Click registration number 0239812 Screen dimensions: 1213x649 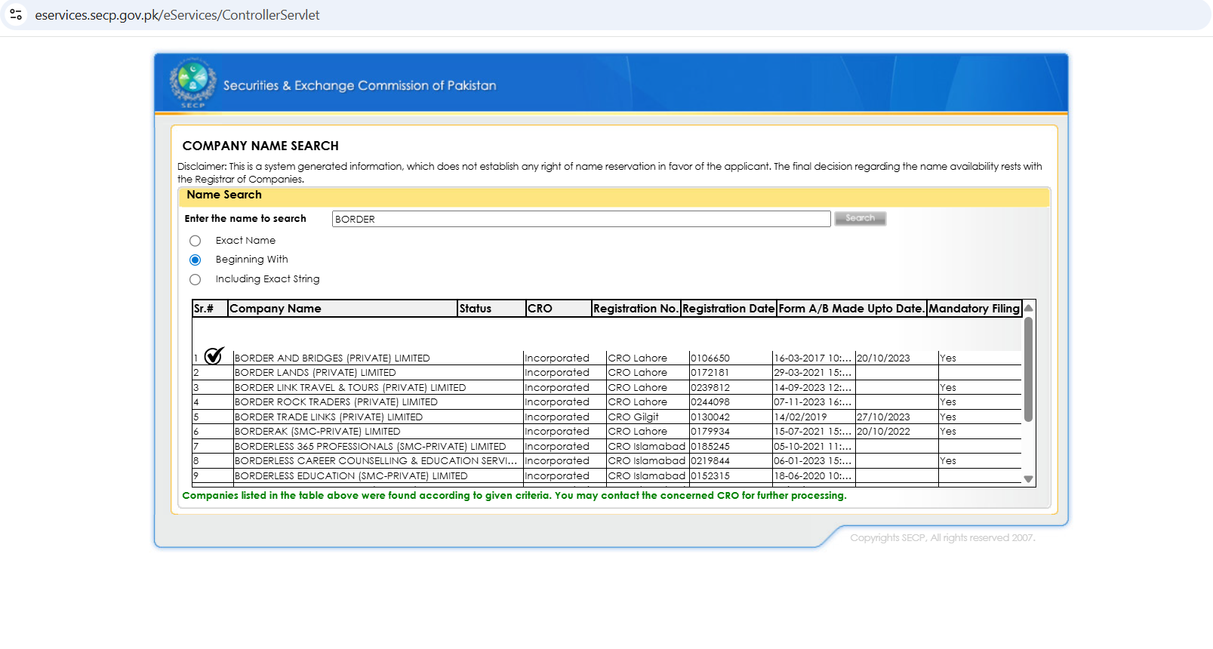pos(710,388)
